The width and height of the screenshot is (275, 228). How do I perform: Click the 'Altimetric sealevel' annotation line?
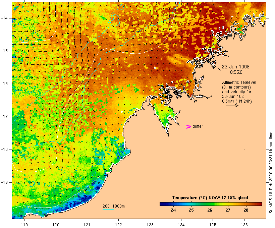[239, 82]
